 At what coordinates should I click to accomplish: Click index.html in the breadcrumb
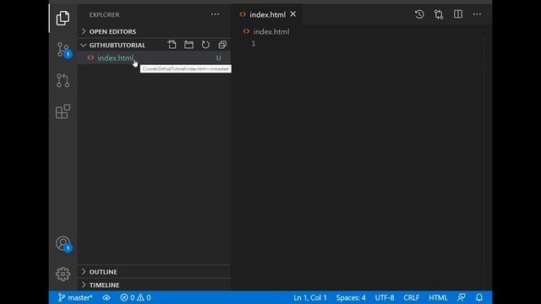click(271, 32)
